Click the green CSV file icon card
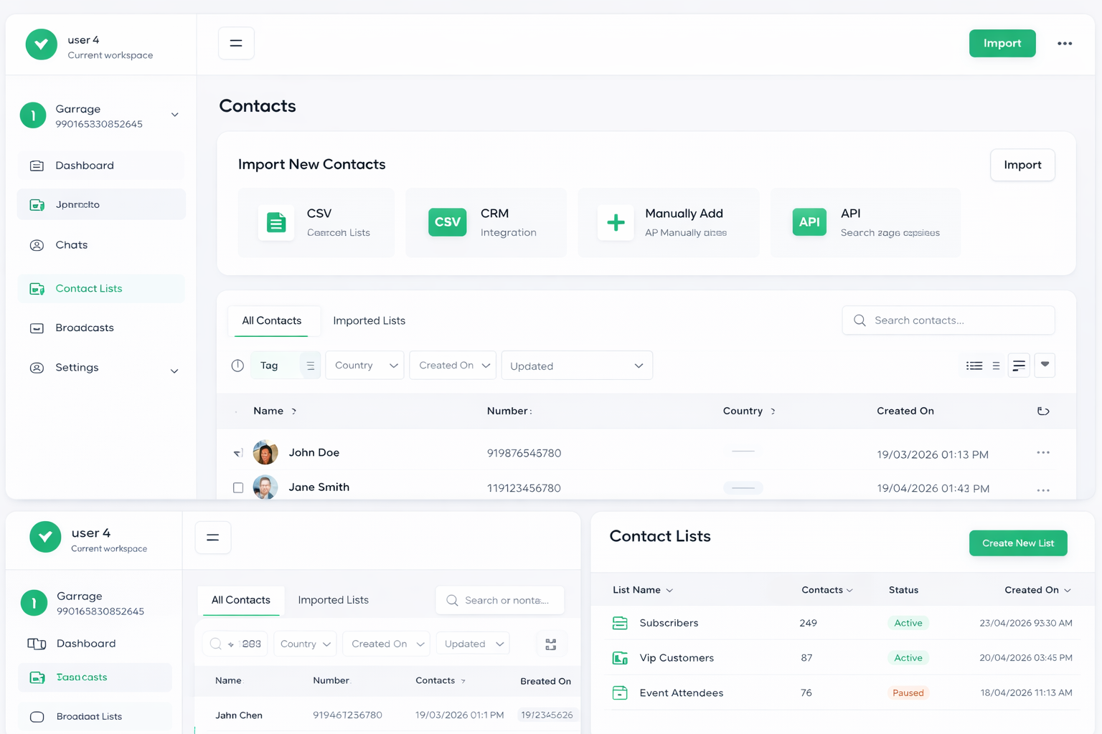Image resolution: width=1102 pixels, height=734 pixels. 276,222
